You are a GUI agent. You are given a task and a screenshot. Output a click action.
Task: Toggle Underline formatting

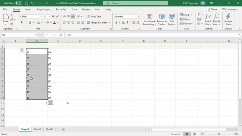(x=30, y=23)
